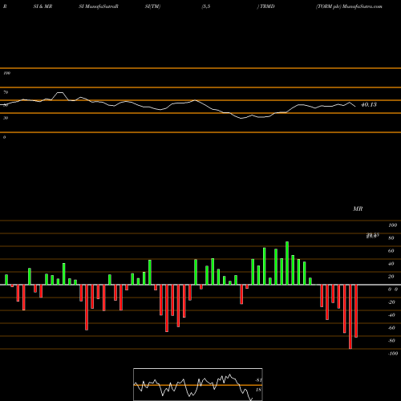Click the '(5,5' parameter text in header

click(x=206, y=6)
